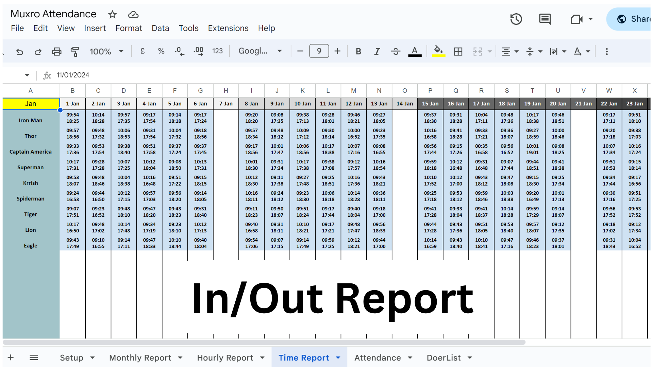653x367 pixels.
Task: Open the File menu
Action: pyautogui.click(x=17, y=28)
